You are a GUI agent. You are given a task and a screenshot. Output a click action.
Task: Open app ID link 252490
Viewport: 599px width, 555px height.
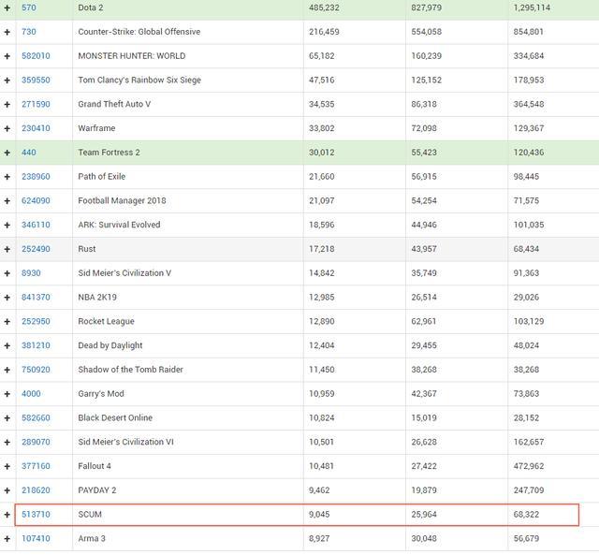pos(36,249)
